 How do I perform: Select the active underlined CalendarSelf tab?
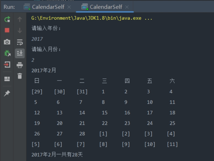(x=105, y=7)
